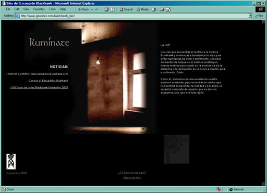
Task: Click the Mapa del sitio link
Action: click(132, 177)
